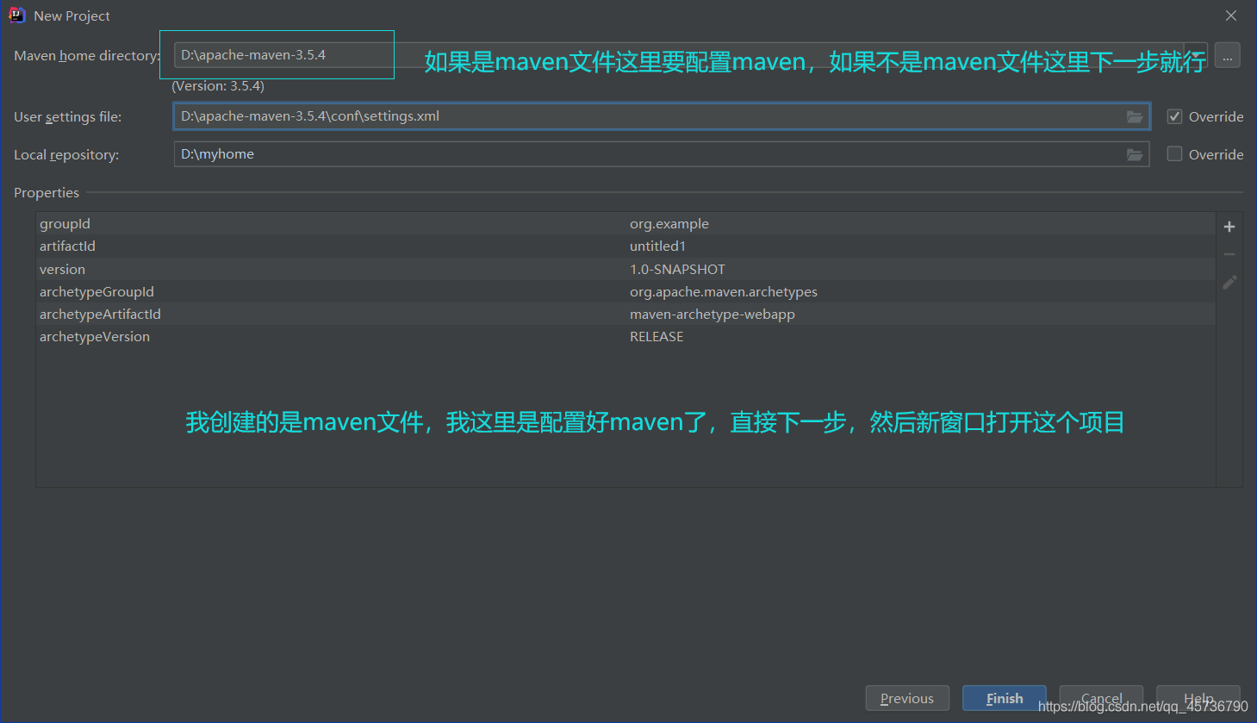The width and height of the screenshot is (1257, 723).
Task: Click the 1.0-SNAPSHOT value cell
Action: 677,269
